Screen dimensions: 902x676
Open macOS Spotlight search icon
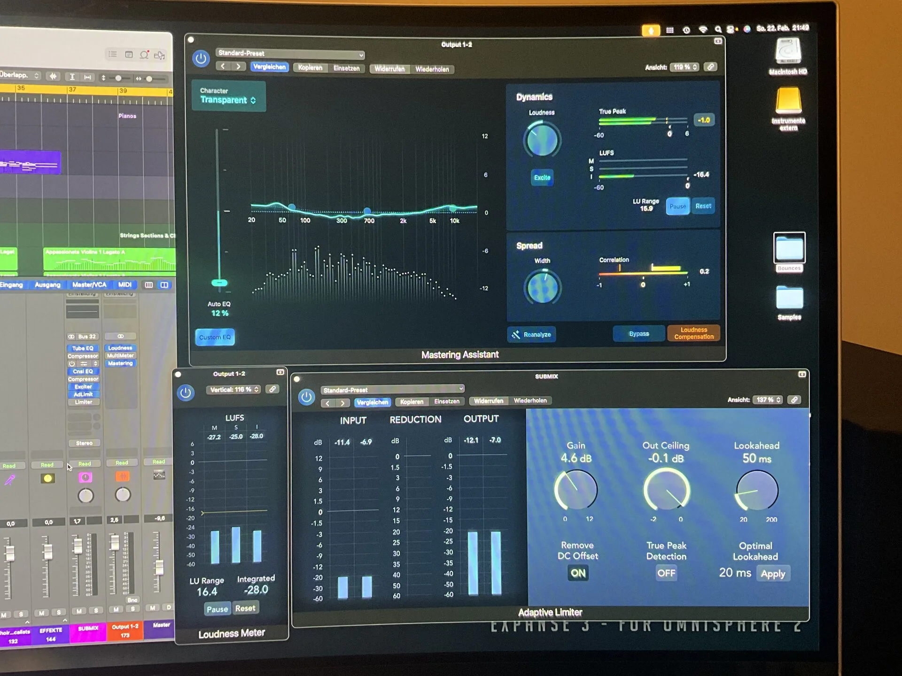point(718,30)
